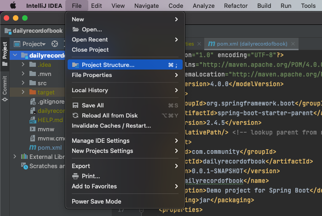Open the Refactor menu

236,6
